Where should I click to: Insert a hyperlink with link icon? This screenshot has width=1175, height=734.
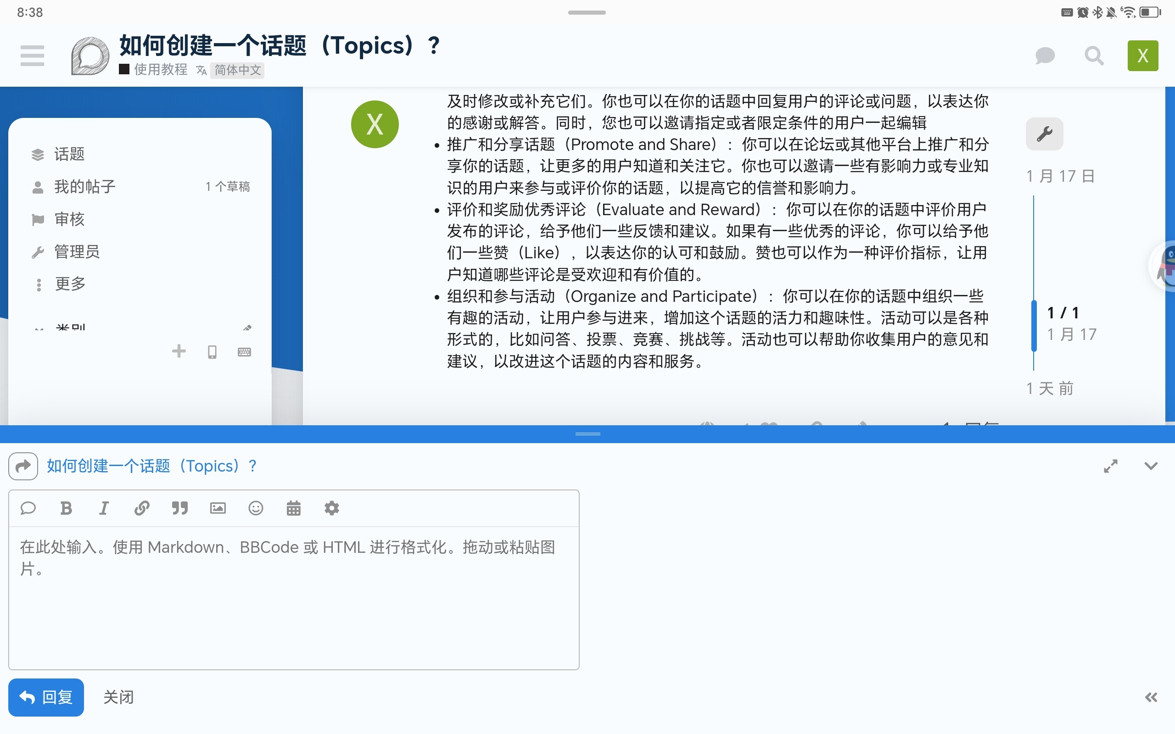[x=141, y=508]
